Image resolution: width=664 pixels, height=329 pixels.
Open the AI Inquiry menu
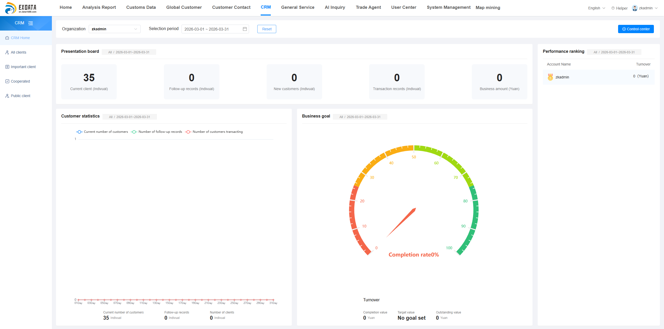tap(335, 7)
